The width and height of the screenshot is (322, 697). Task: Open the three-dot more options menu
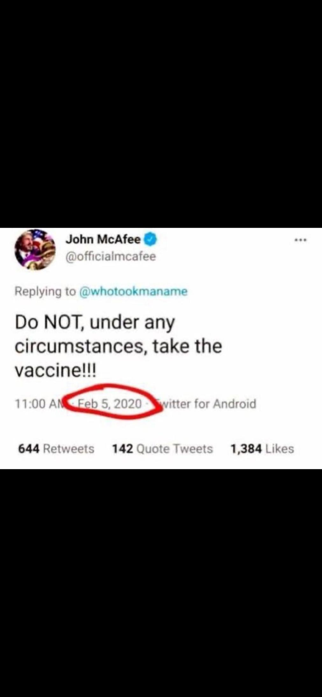pyautogui.click(x=300, y=240)
